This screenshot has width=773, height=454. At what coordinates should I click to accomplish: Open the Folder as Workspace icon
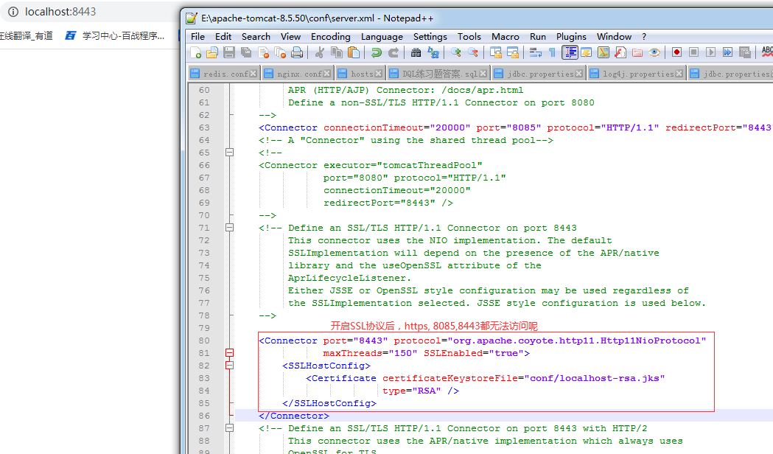click(637, 52)
